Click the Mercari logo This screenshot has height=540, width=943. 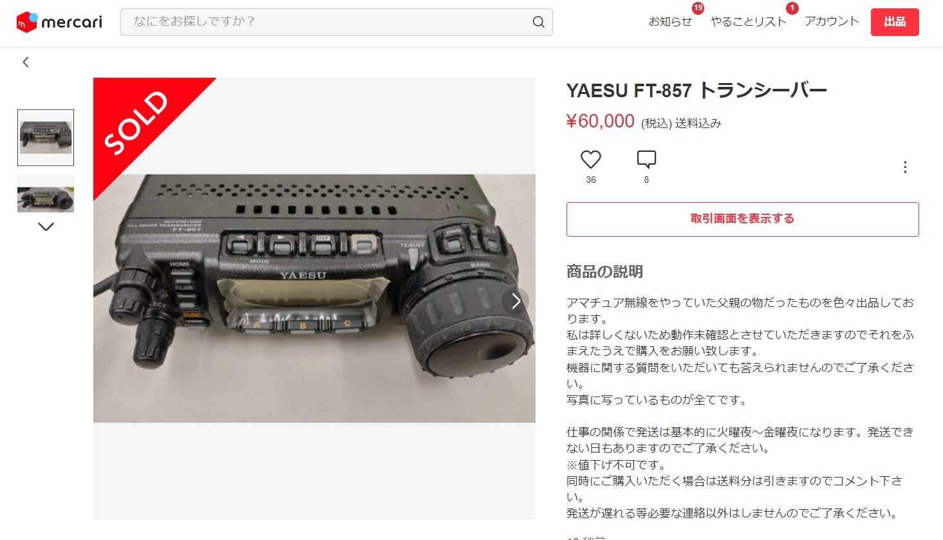59,22
